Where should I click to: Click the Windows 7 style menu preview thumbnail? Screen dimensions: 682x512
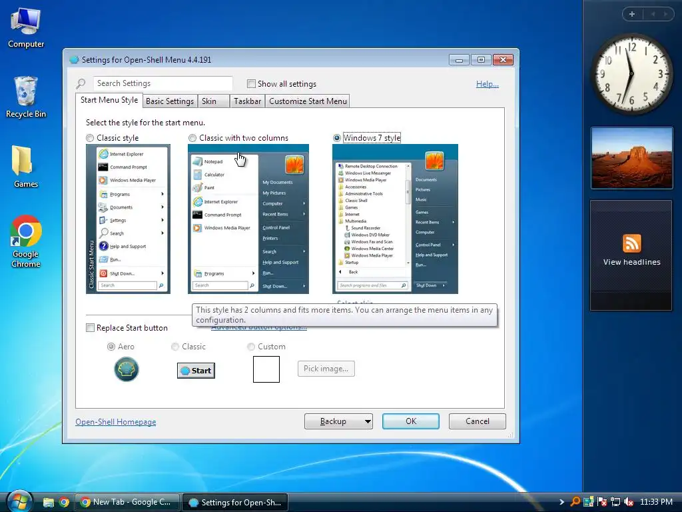click(395, 219)
